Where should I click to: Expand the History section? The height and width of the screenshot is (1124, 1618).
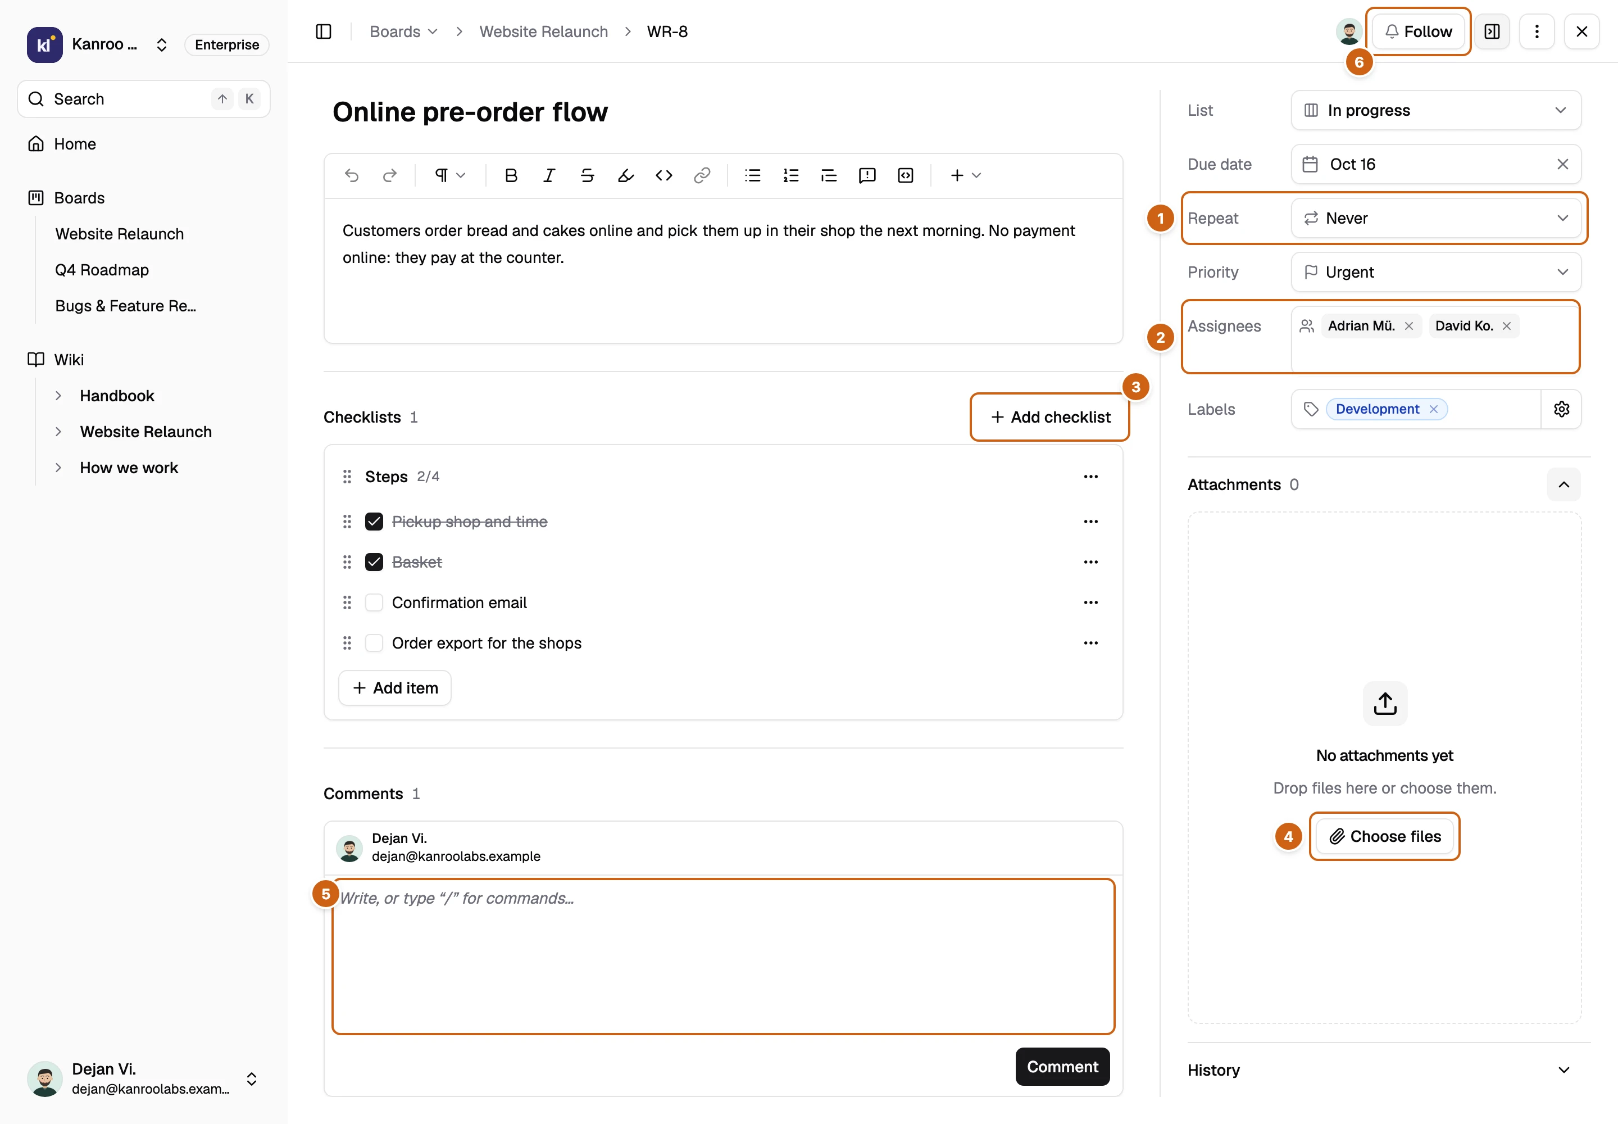[1564, 1070]
